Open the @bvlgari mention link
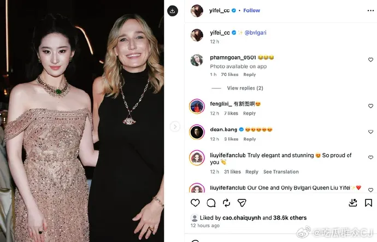This screenshot has width=377, height=242. [x=255, y=33]
